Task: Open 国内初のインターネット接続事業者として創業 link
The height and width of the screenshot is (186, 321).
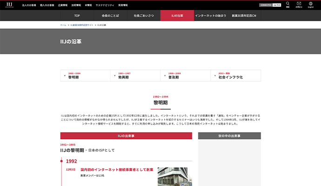Action: (x=116, y=170)
